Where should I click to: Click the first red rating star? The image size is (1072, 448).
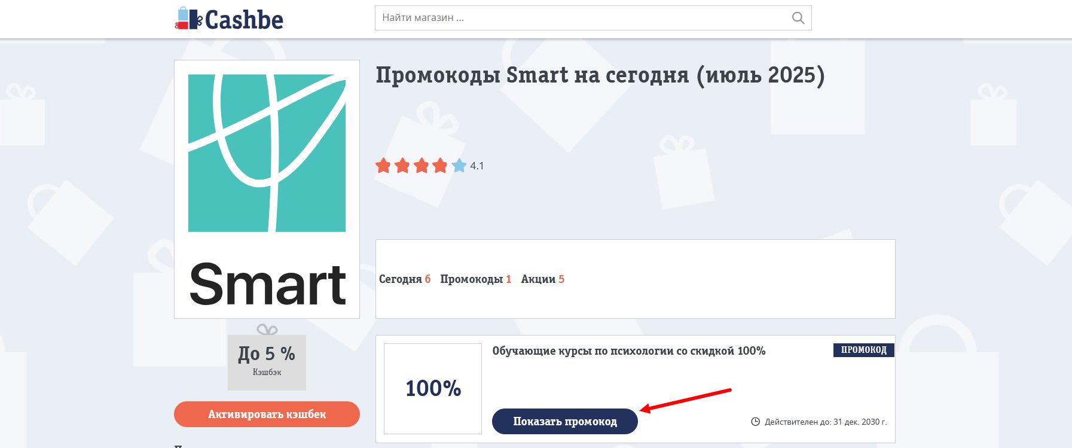click(x=383, y=165)
